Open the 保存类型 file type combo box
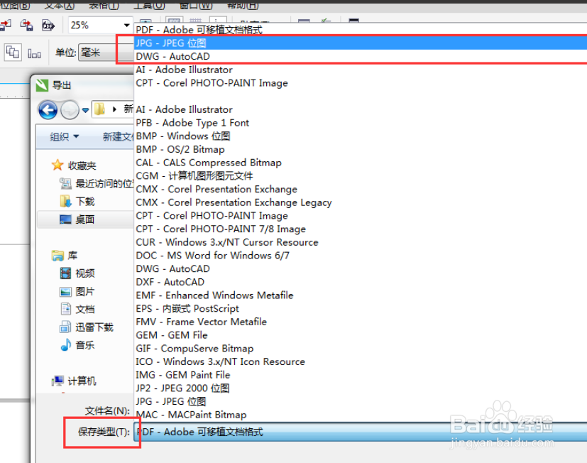Screen dimensions: 587x463 (x=361, y=432)
